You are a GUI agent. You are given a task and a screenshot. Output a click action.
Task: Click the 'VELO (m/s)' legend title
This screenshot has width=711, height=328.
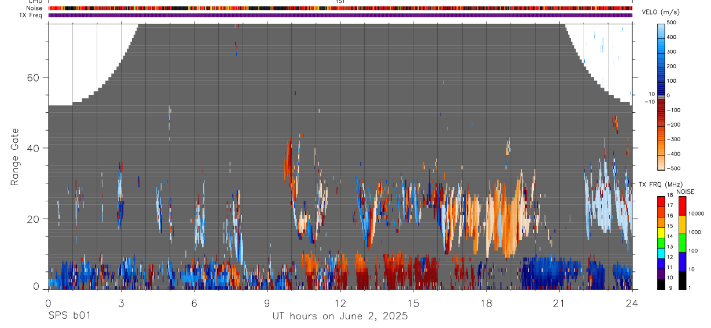click(661, 12)
